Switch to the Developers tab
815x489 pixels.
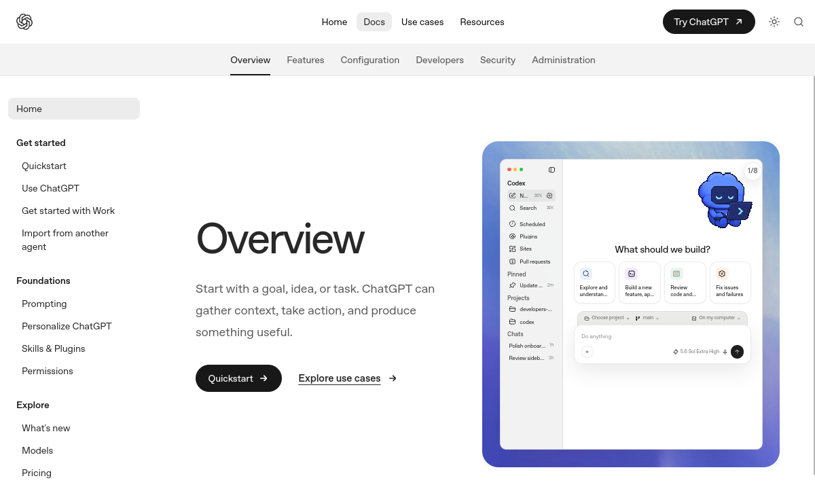(x=440, y=60)
